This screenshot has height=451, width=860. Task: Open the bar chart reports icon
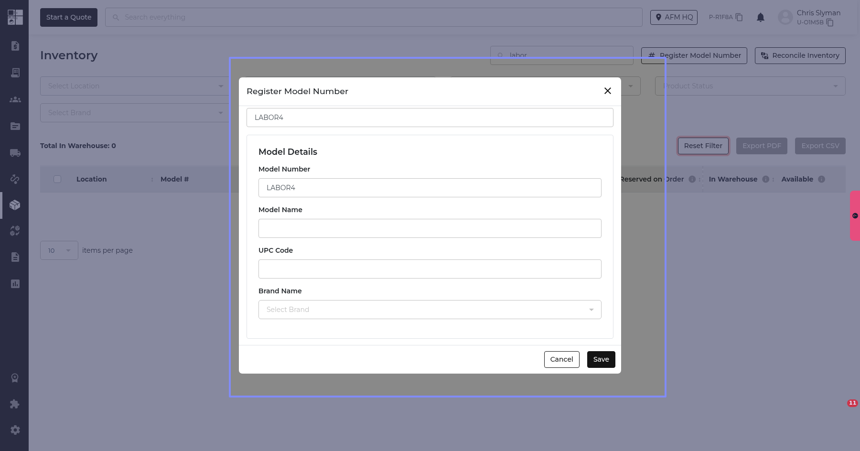point(15,284)
